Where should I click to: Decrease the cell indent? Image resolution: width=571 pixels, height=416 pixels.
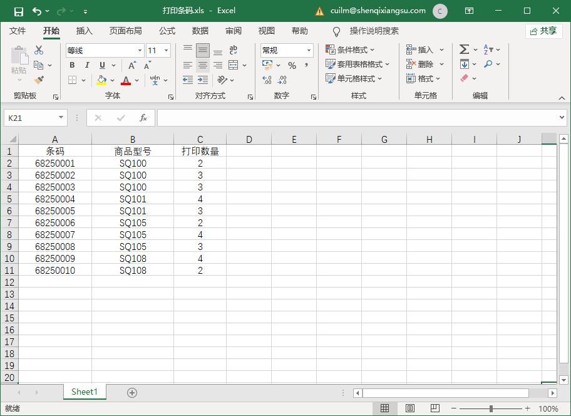point(188,80)
